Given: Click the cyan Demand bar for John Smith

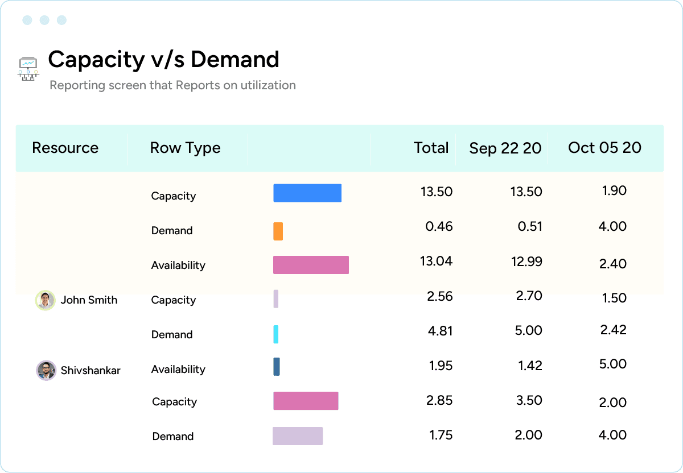Looking at the screenshot, I should (276, 335).
